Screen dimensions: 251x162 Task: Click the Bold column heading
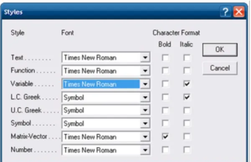click(x=165, y=44)
